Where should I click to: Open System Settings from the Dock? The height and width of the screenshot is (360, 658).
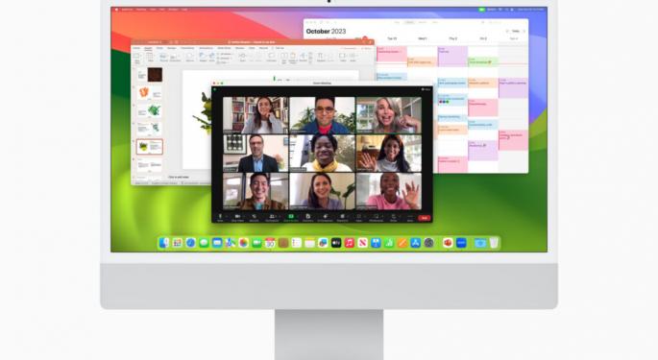click(428, 243)
